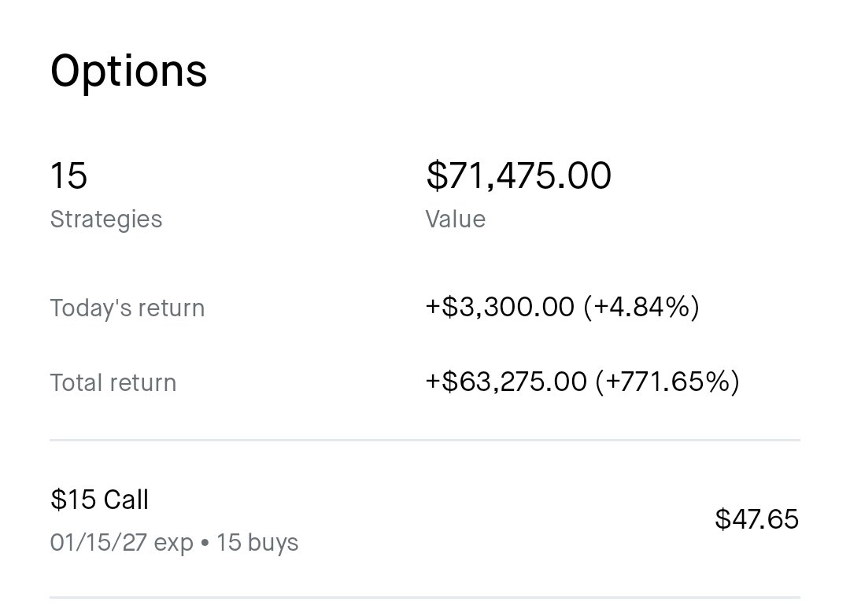Select the +$3,300.00 today's return amount
The image size is (850, 605).
point(500,307)
